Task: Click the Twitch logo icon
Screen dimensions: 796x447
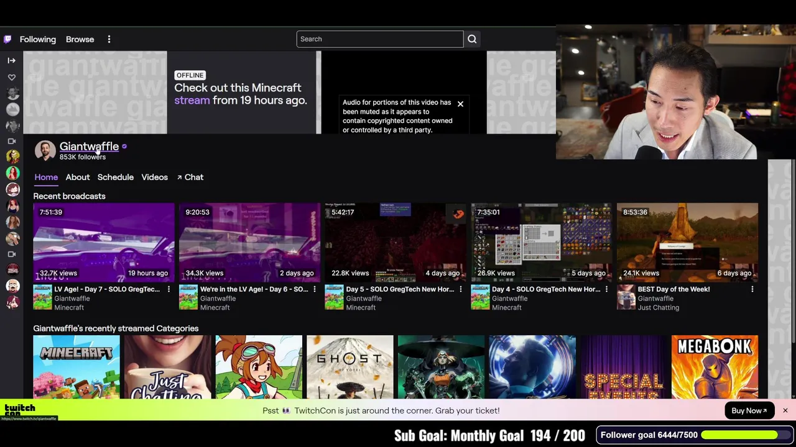Action: tap(7, 39)
